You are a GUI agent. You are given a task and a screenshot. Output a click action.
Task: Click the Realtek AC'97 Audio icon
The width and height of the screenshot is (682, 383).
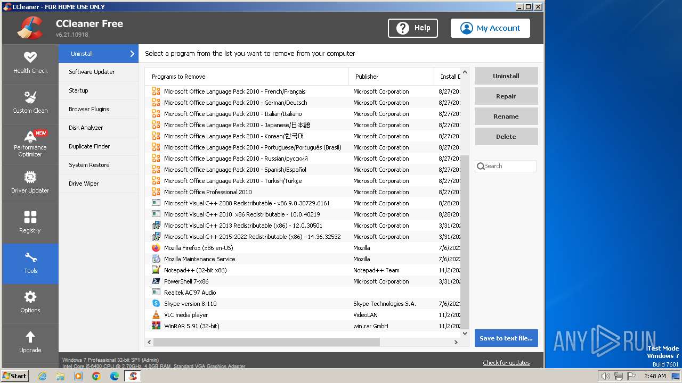point(156,293)
